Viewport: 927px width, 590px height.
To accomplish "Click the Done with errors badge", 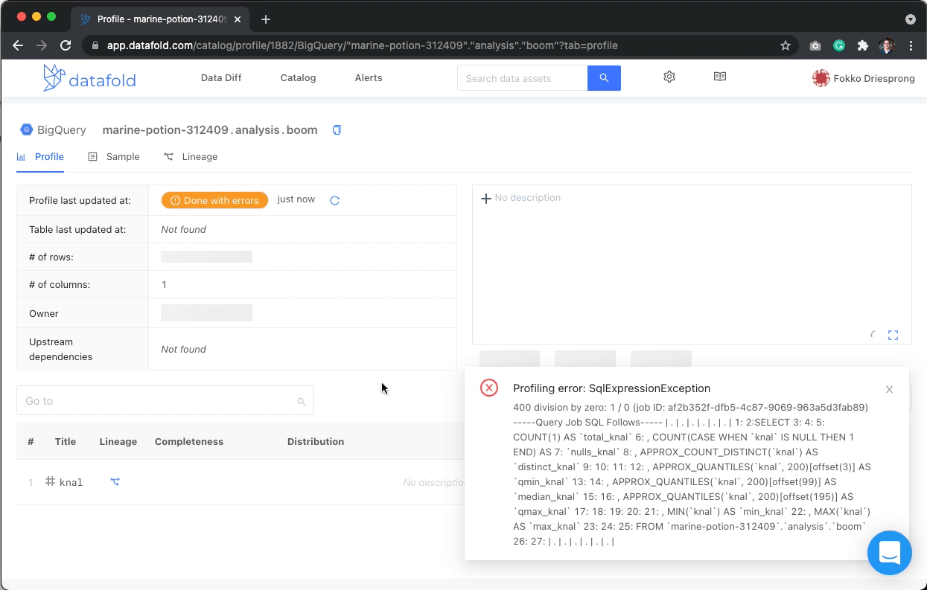I will click(214, 200).
